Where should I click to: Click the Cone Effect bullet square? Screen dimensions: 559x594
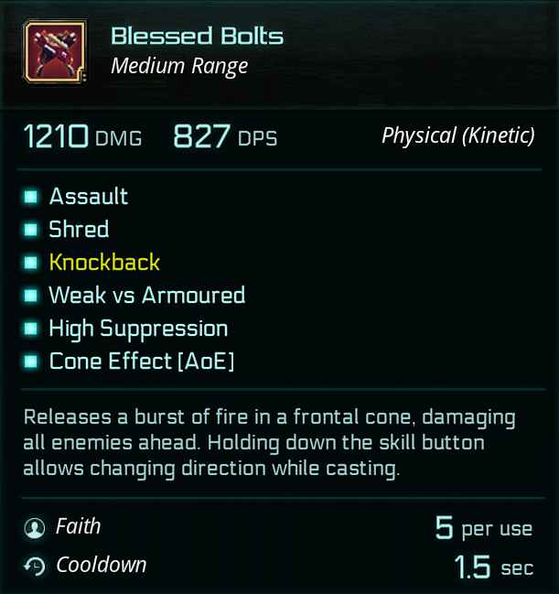[31, 362]
